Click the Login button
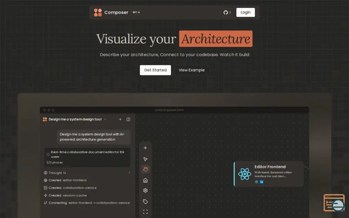349x218 pixels. tap(246, 13)
